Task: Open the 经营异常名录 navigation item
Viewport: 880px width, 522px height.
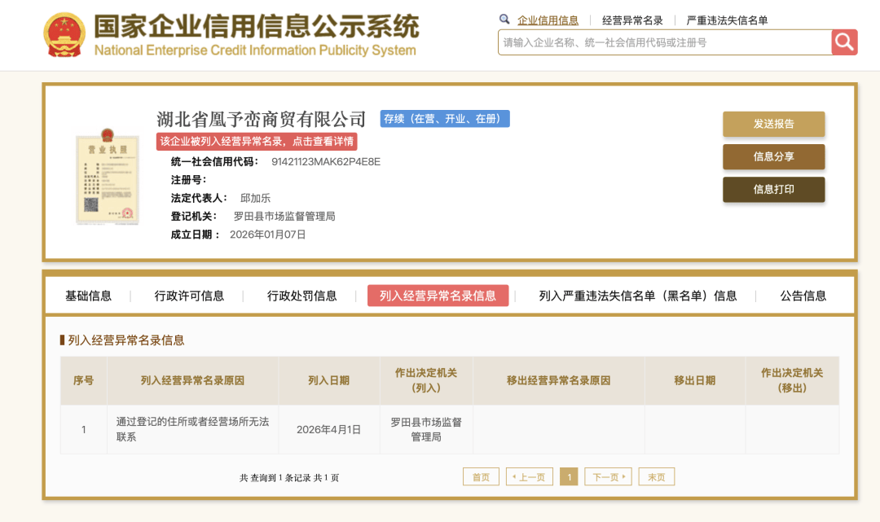Action: click(x=631, y=20)
